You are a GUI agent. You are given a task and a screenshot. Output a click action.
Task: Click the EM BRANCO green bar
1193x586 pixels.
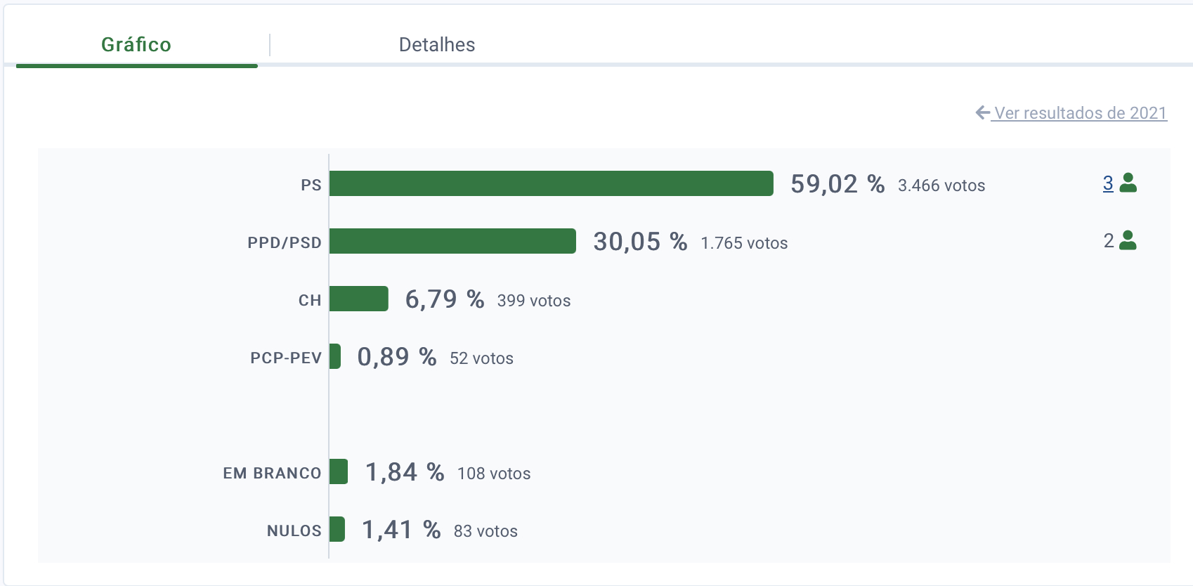pos(339,471)
